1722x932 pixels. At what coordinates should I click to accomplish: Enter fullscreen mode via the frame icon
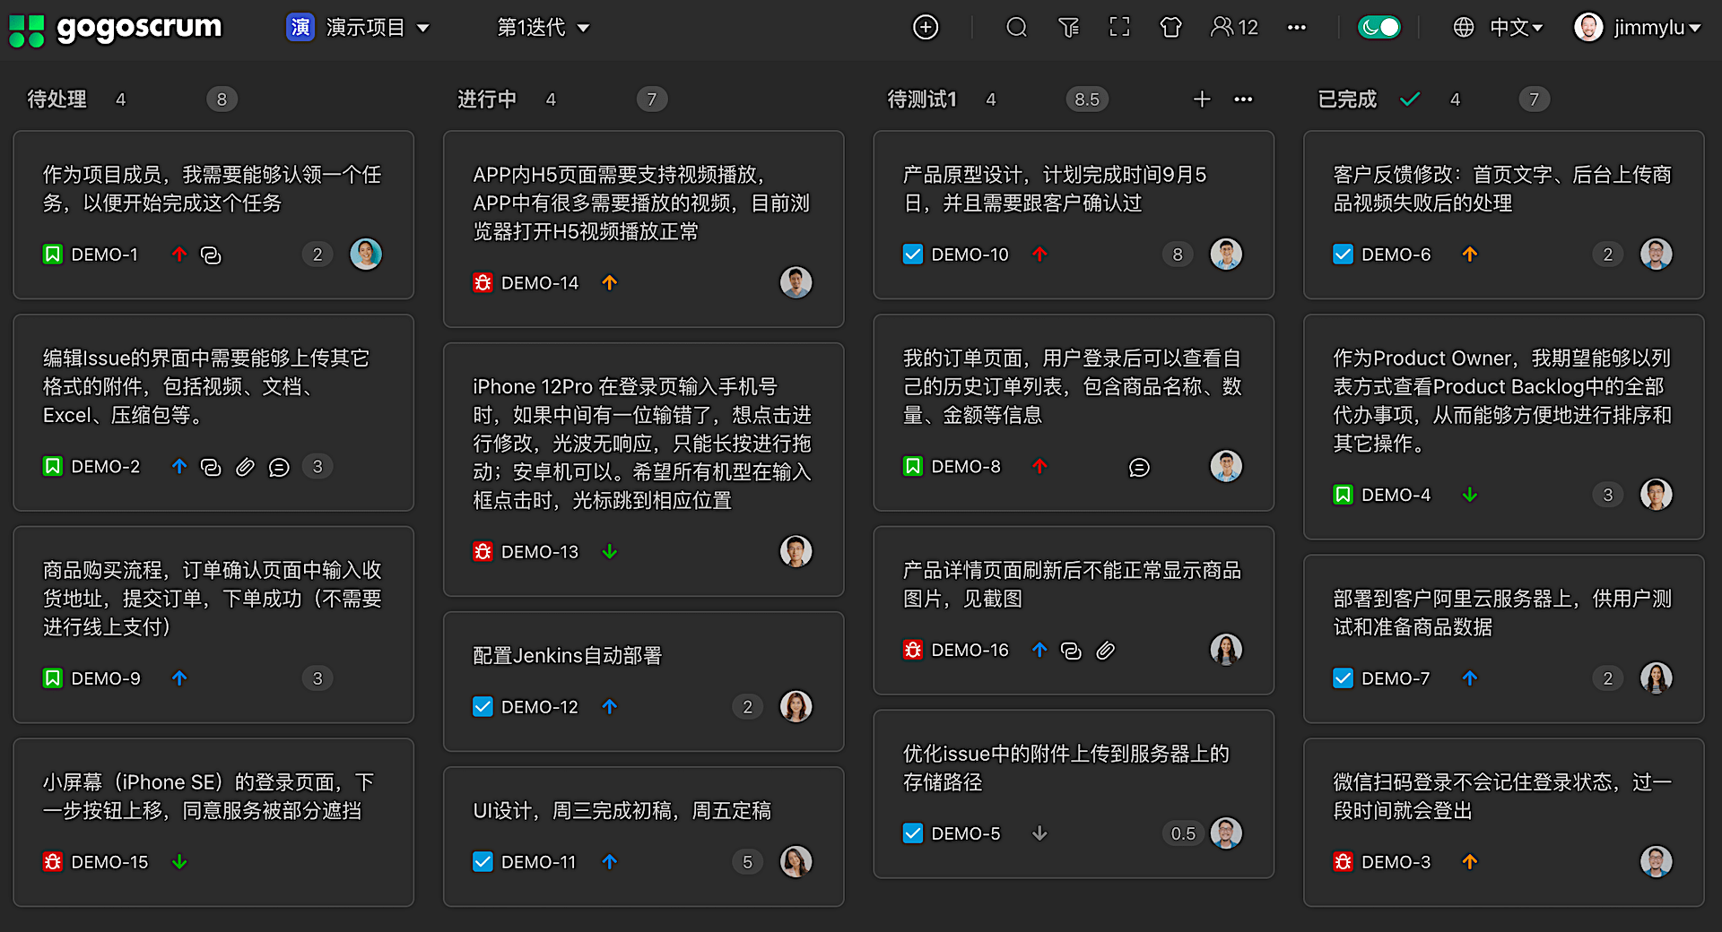tap(1119, 28)
